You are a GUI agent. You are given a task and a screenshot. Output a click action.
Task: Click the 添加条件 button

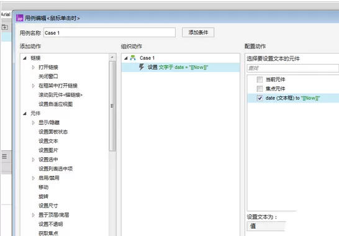(198, 32)
